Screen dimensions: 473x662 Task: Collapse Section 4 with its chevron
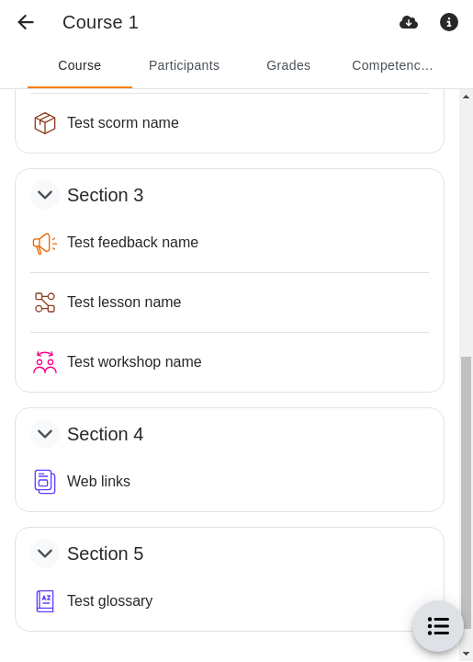pos(45,434)
